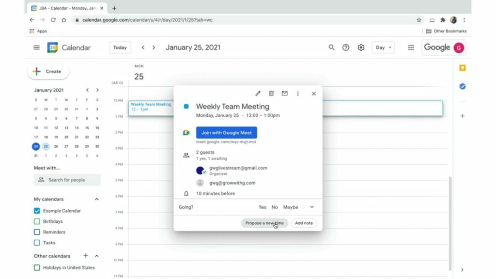The height and width of the screenshot is (279, 496).
Task: Click guest gwg@growwithg.com
Action: (x=232, y=183)
